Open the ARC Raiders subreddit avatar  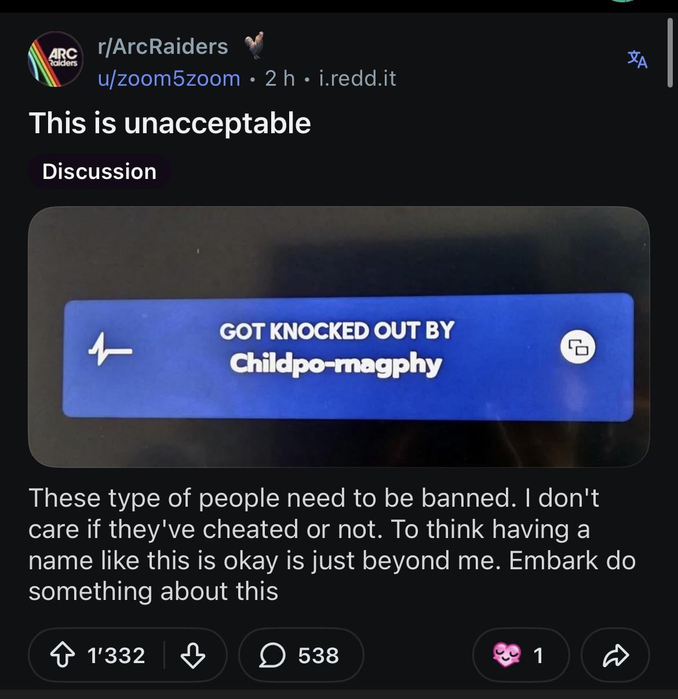(x=56, y=60)
